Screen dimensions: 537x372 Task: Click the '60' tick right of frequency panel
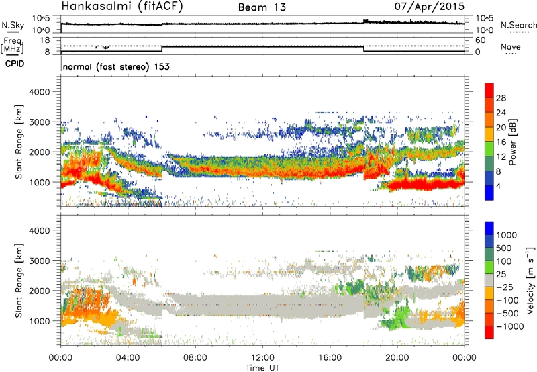tap(480, 40)
